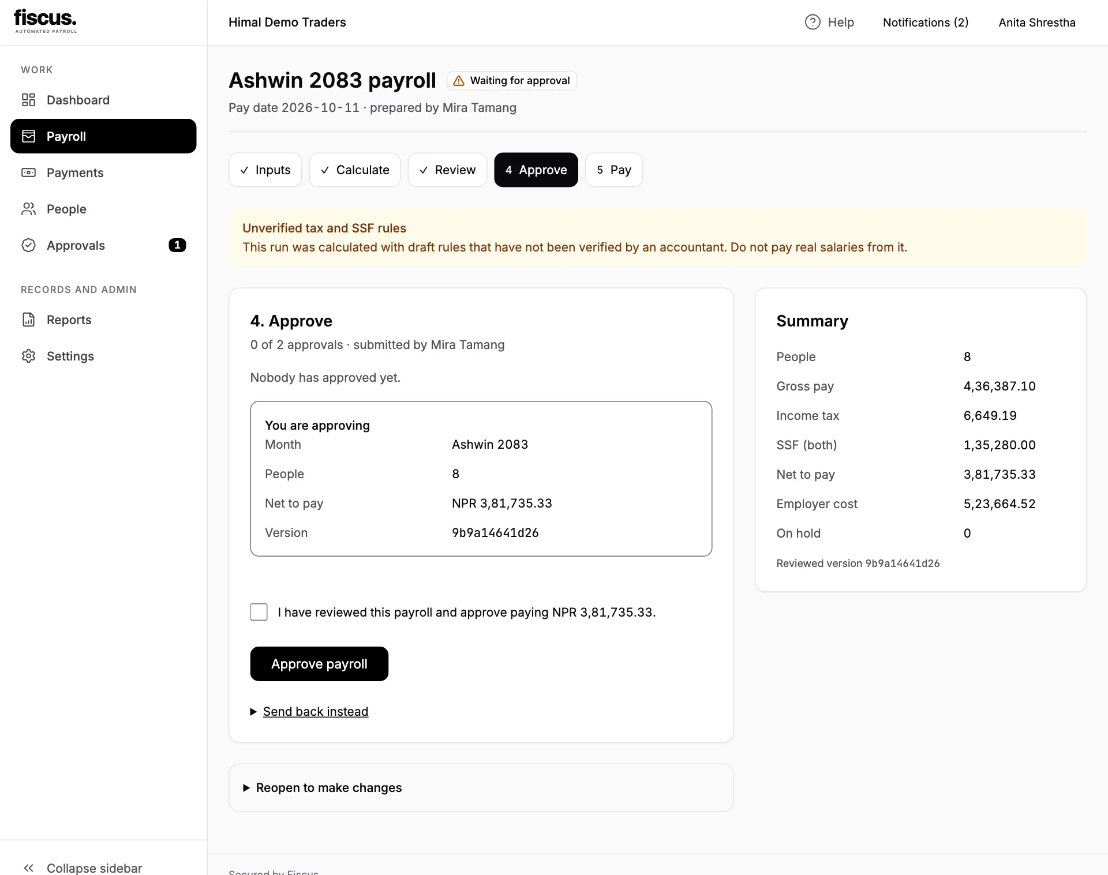This screenshot has height=875, width=1108.
Task: Click the Summary card heading
Action: (x=812, y=321)
